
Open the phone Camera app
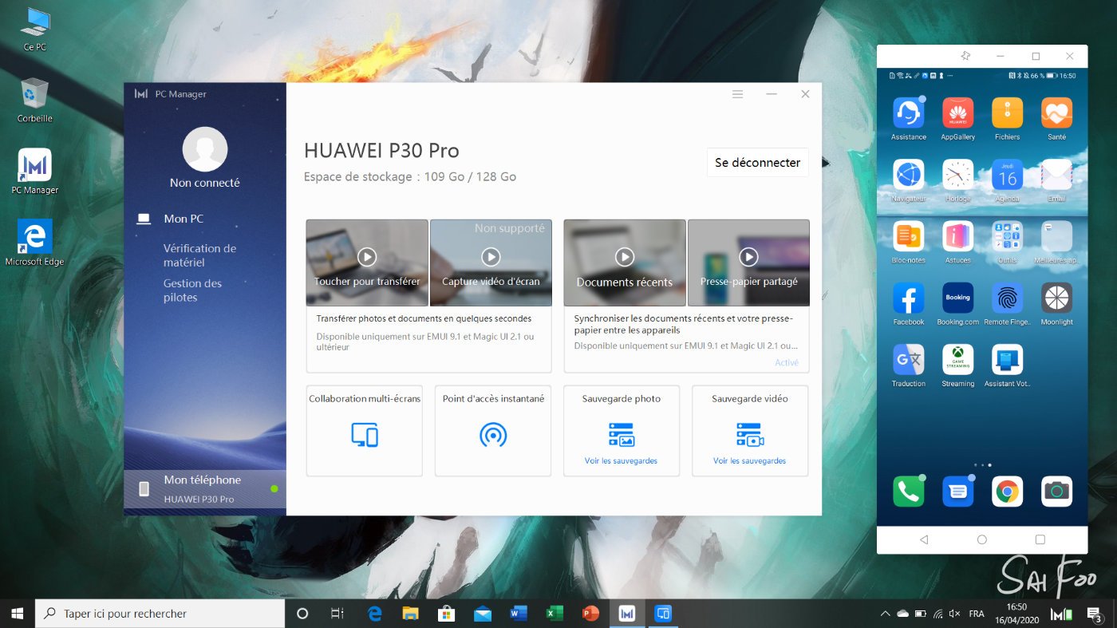pos(1056,492)
